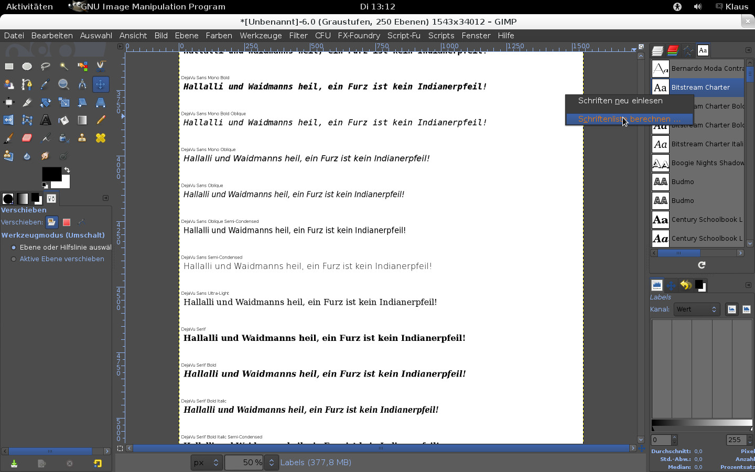The image size is (755, 472).
Task: Select the Move tool
Action: tap(101, 84)
